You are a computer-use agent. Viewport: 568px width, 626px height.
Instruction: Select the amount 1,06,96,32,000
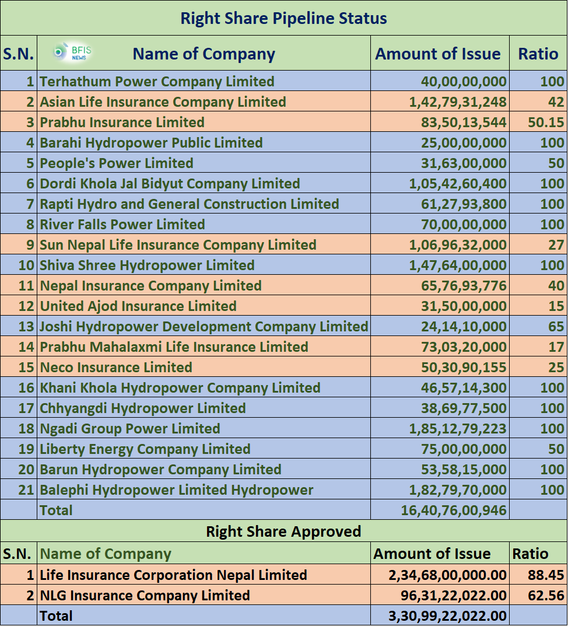pyautogui.click(x=458, y=244)
